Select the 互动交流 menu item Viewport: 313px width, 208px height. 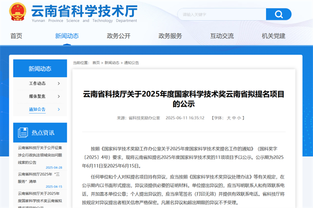coord(222,36)
